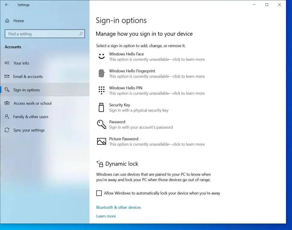Open Family & other users
The height and width of the screenshot is (230, 292).
(x=45, y=117)
